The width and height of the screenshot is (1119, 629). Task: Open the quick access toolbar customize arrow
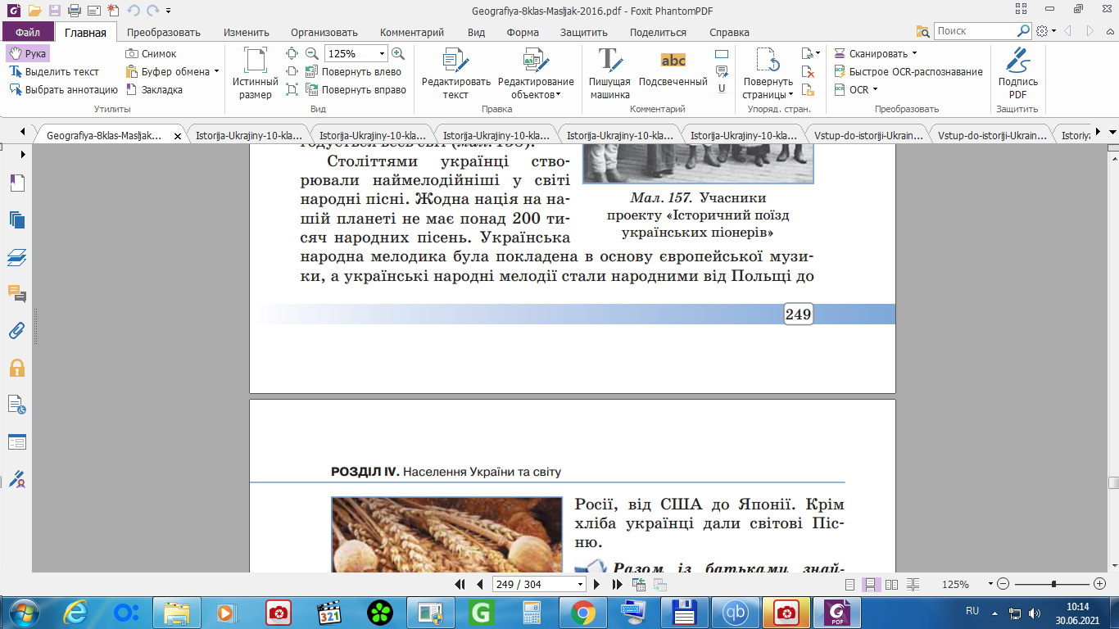[x=169, y=11]
